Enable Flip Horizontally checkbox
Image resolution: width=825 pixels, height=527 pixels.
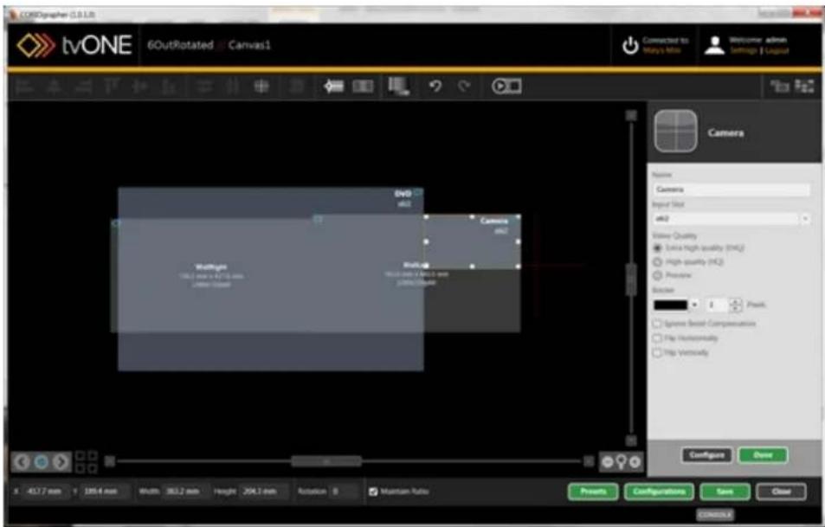click(657, 338)
